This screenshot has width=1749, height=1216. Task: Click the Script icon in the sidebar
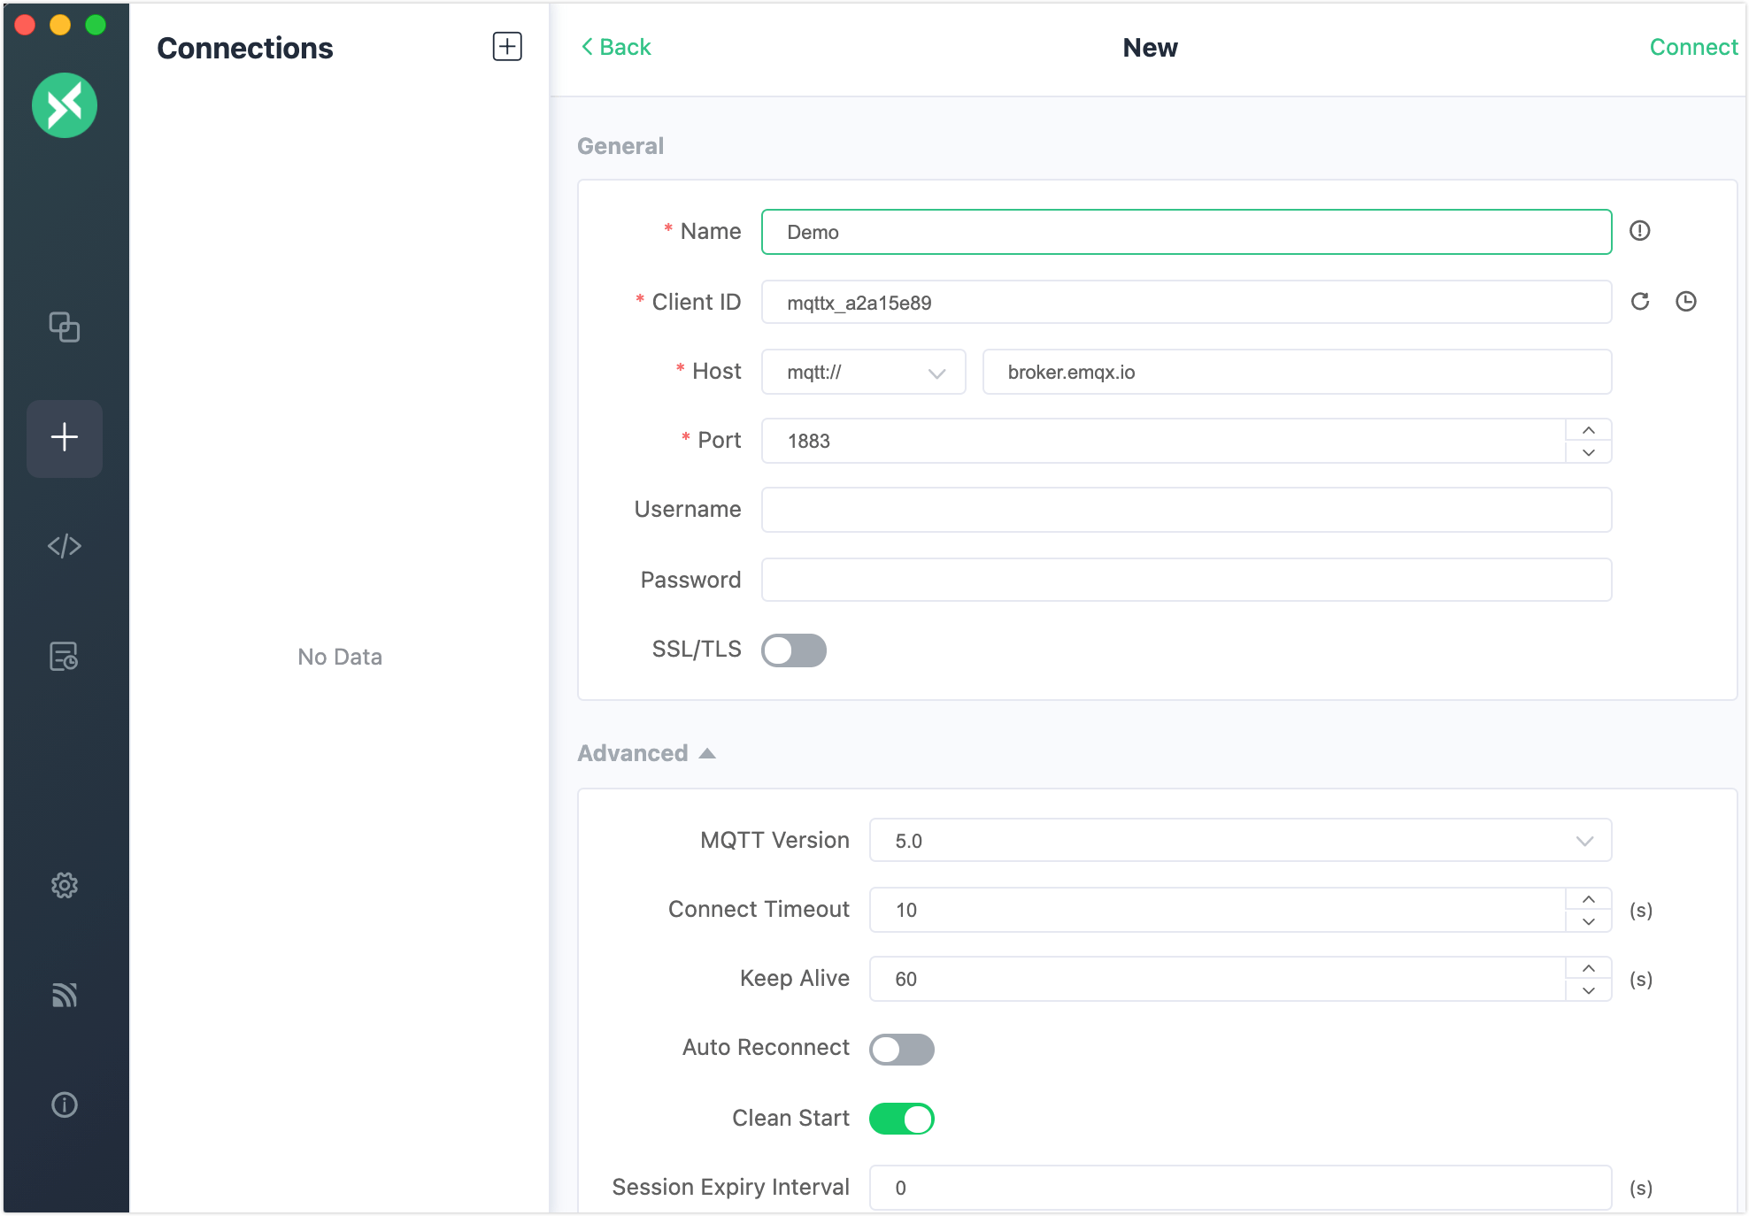(64, 546)
